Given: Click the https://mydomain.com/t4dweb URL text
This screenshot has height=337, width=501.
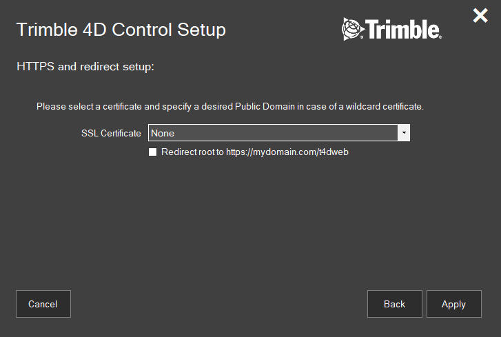Looking at the screenshot, I should 287,152.
